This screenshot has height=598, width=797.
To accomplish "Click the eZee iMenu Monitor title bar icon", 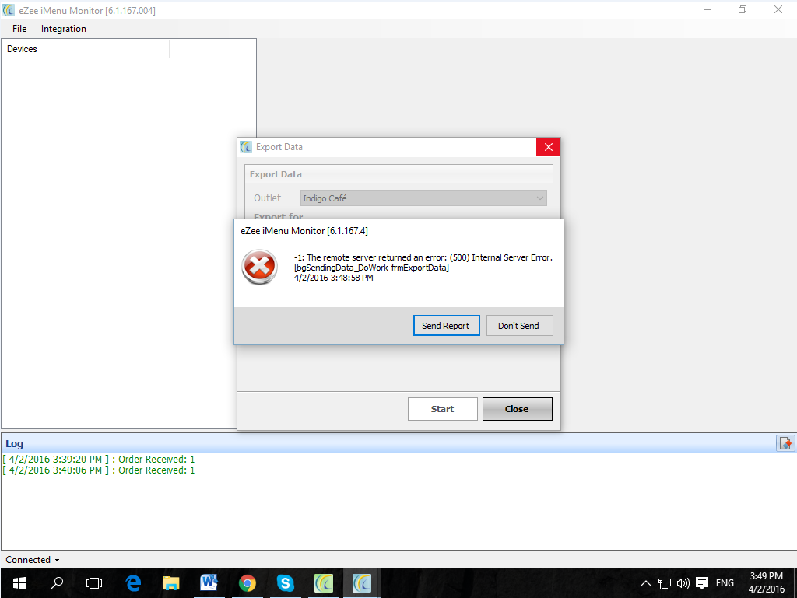I will coord(9,10).
